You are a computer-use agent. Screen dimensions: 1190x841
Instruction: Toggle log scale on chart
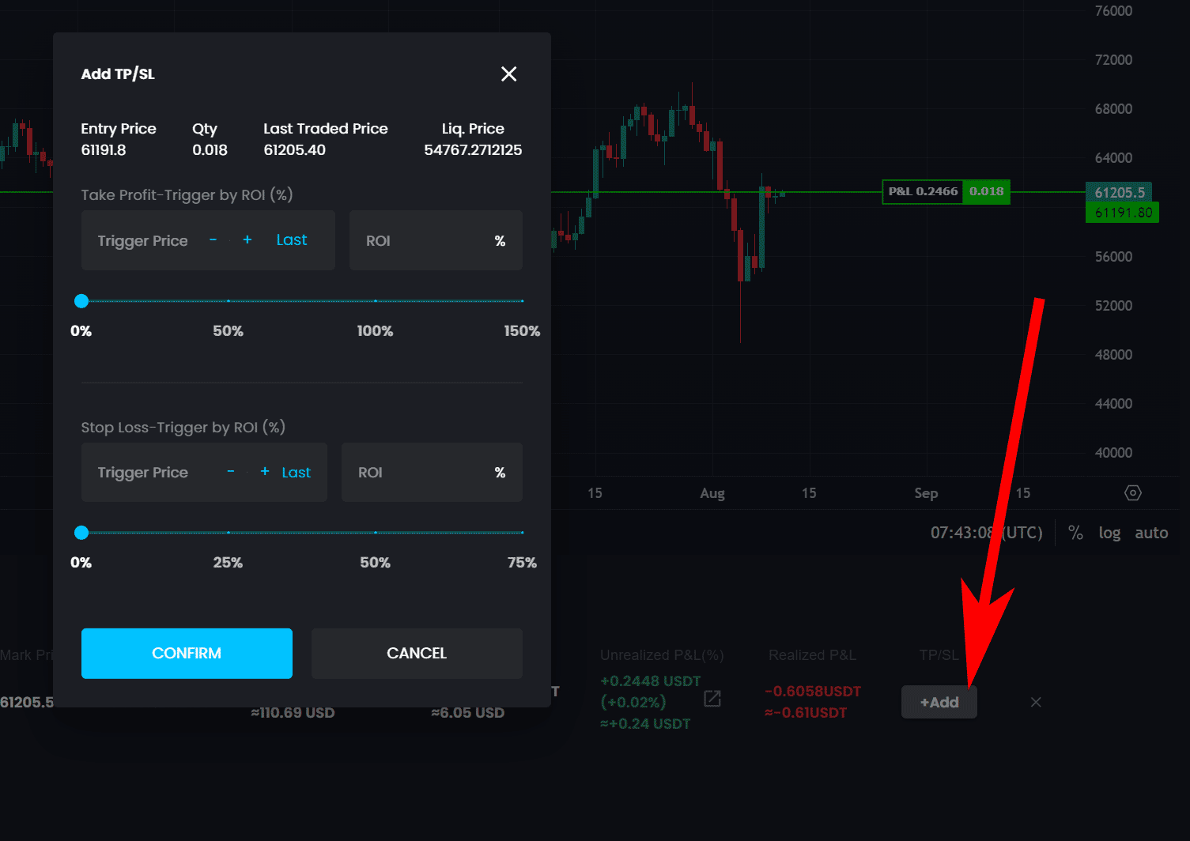(1109, 533)
